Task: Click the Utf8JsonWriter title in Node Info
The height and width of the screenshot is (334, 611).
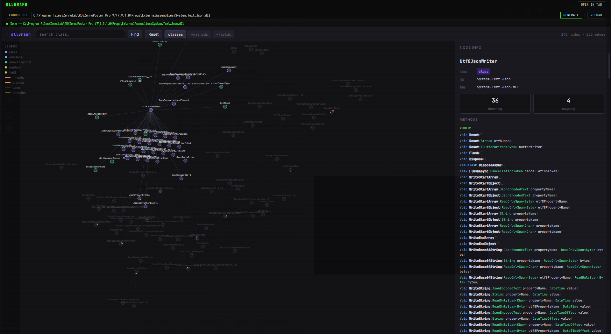Action: coord(478,61)
